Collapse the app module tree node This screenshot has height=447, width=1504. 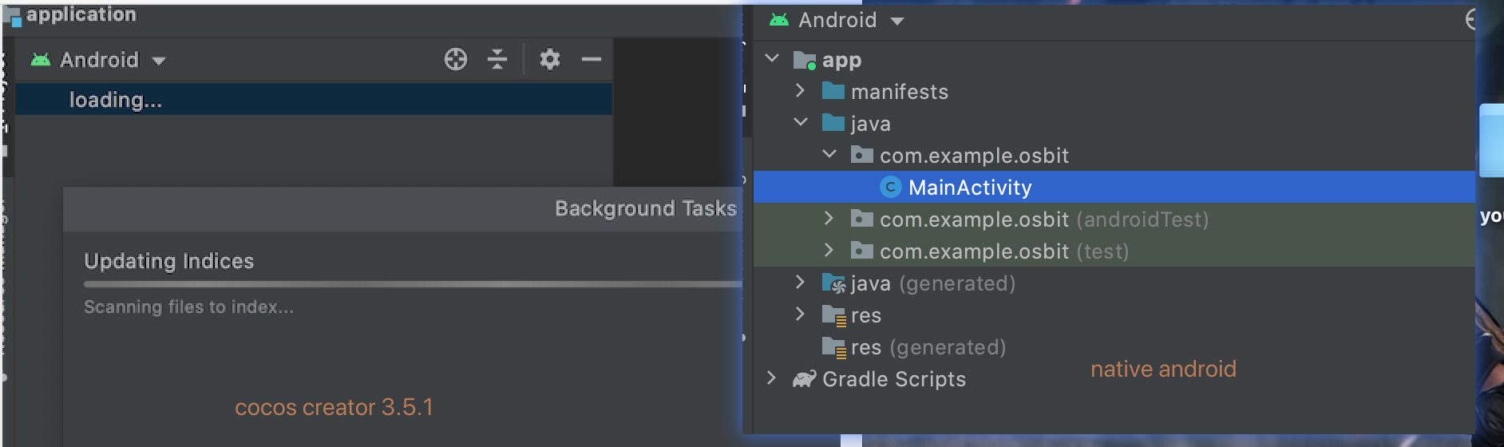pos(772,59)
